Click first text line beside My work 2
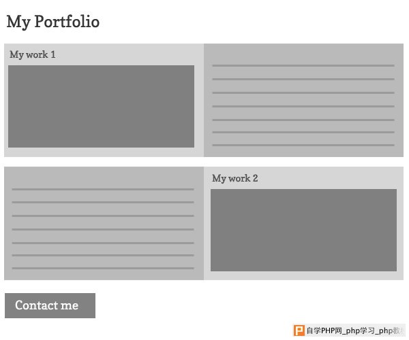Viewport: 409px width, 340px height. (103, 190)
